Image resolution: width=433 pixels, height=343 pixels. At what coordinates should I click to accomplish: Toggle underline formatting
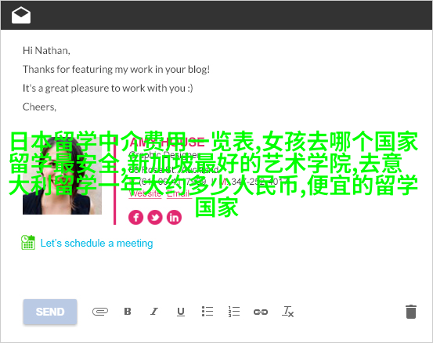[x=181, y=312]
